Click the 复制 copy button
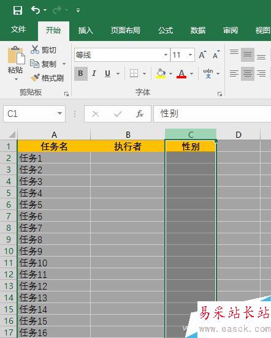The height and width of the screenshot is (338, 271). coord(43,64)
